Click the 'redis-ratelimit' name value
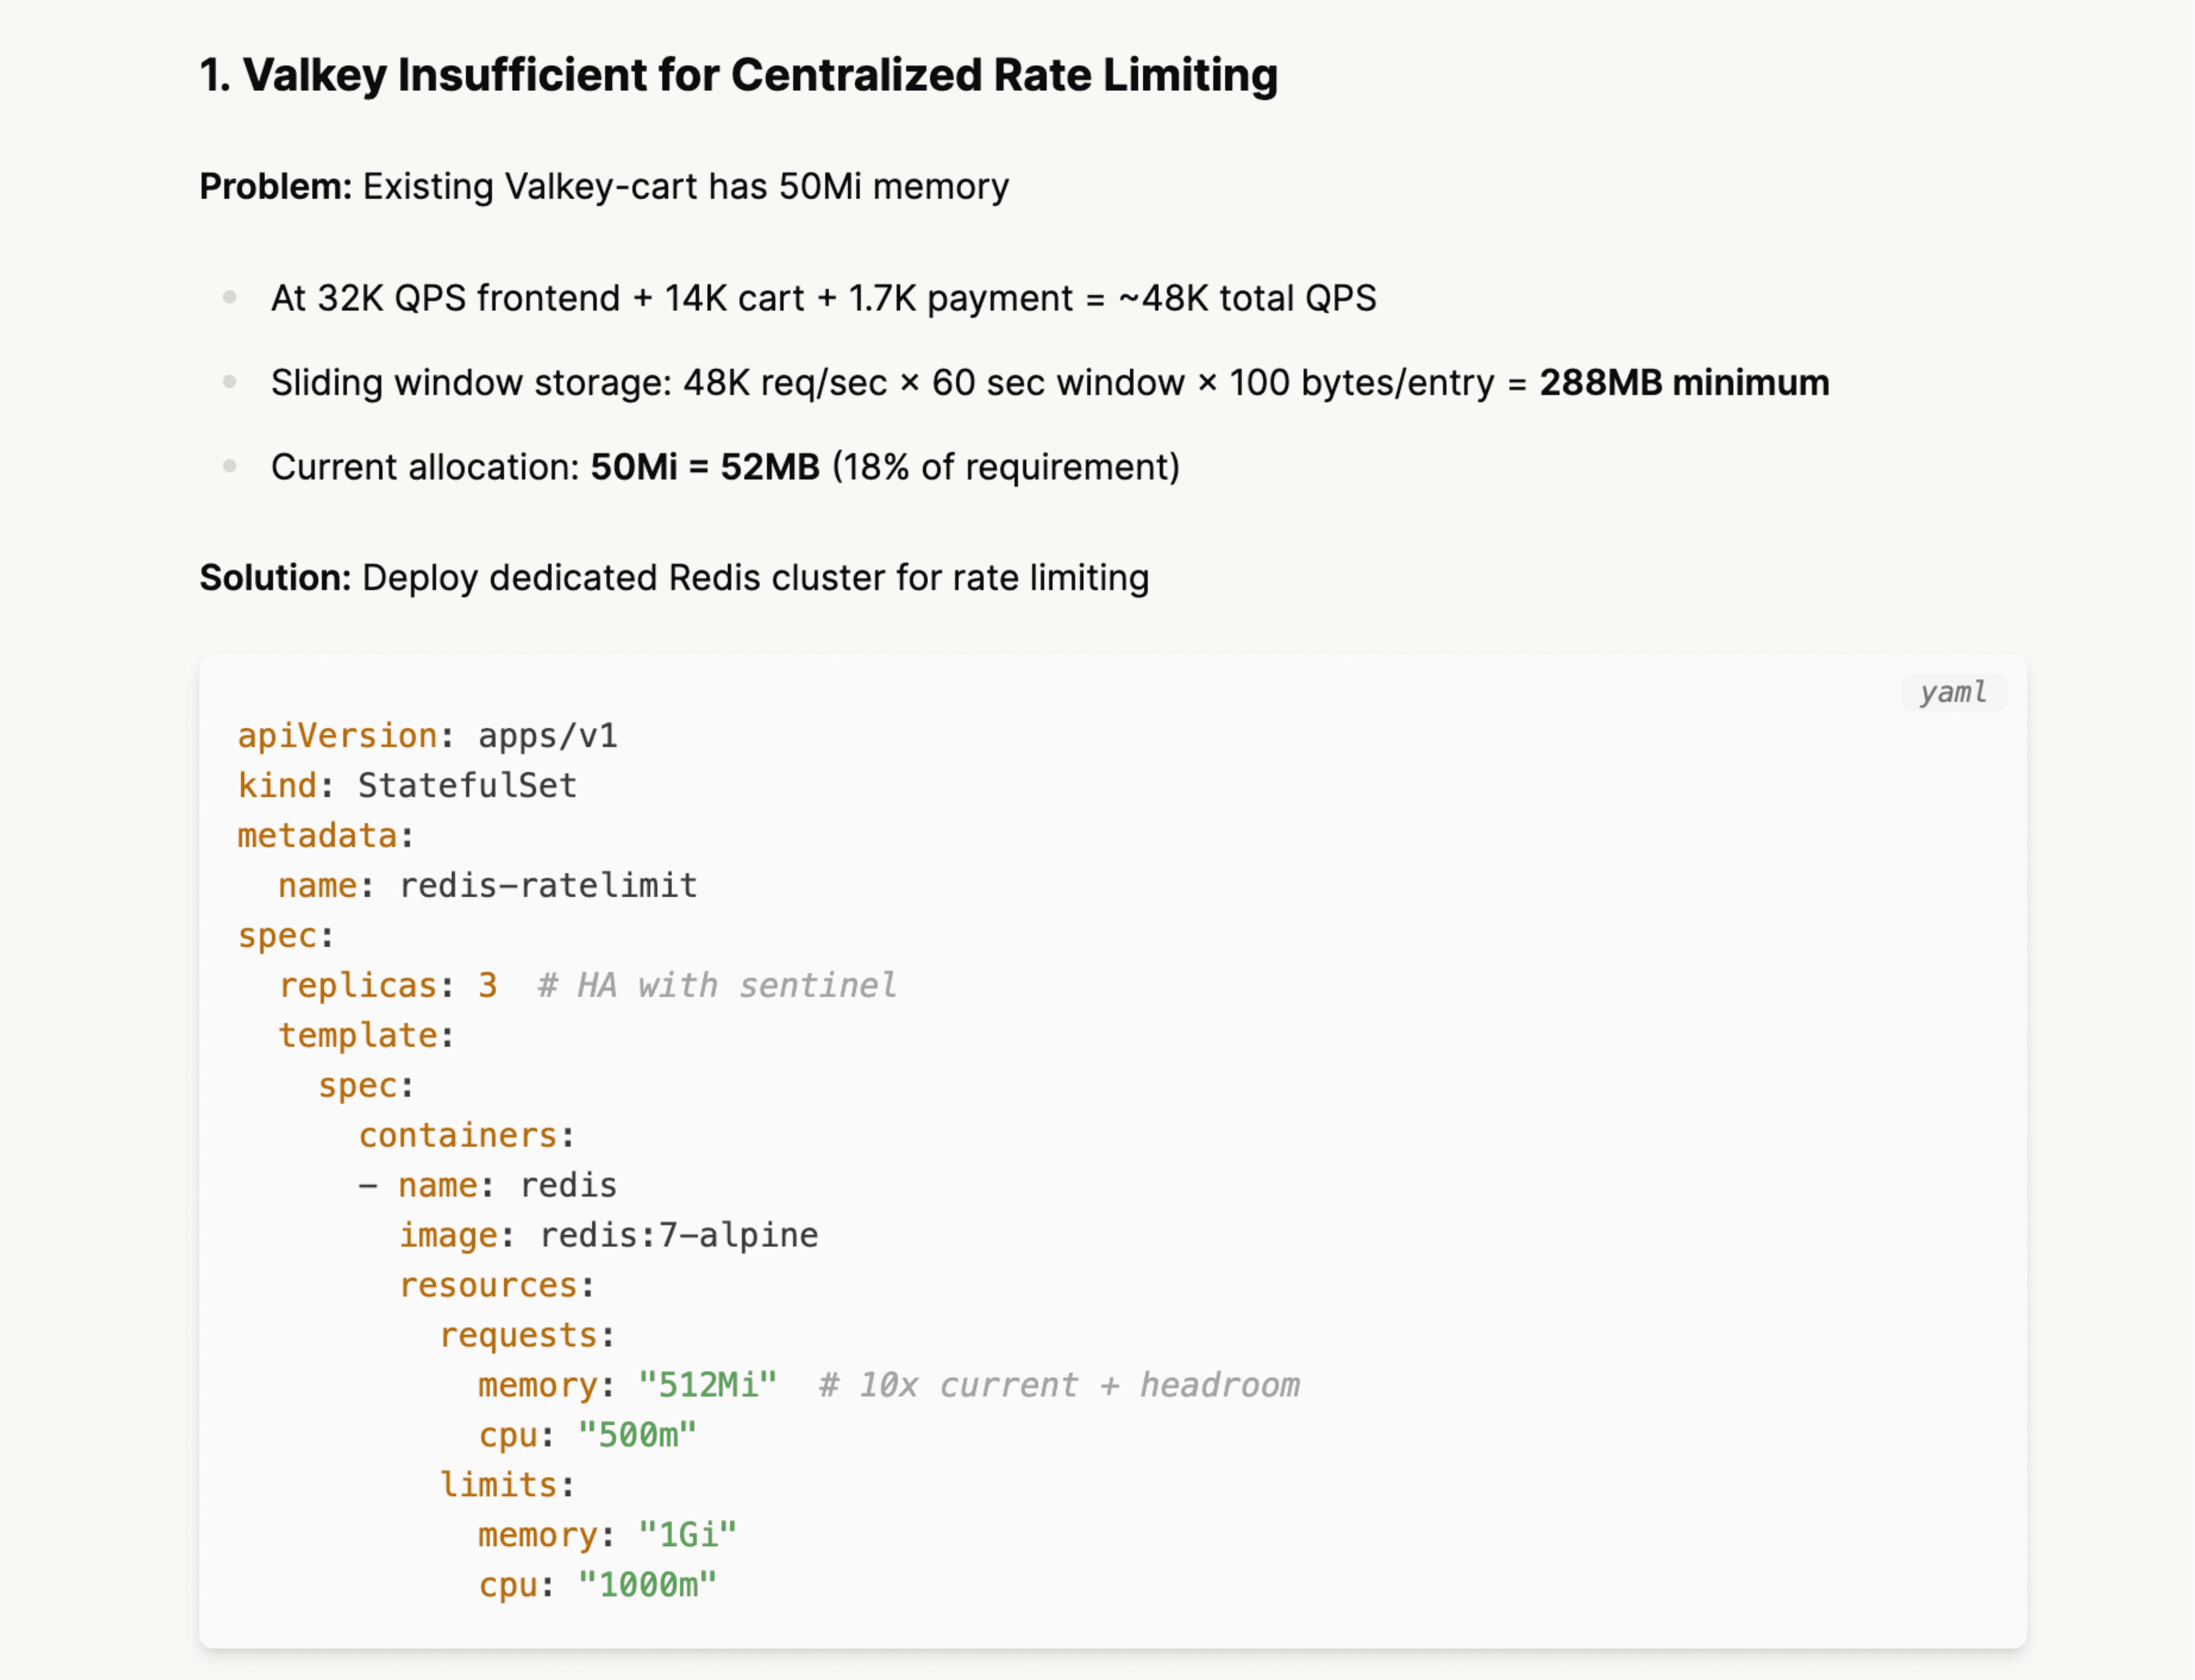Image resolution: width=2195 pixels, height=1680 pixels. click(x=548, y=885)
